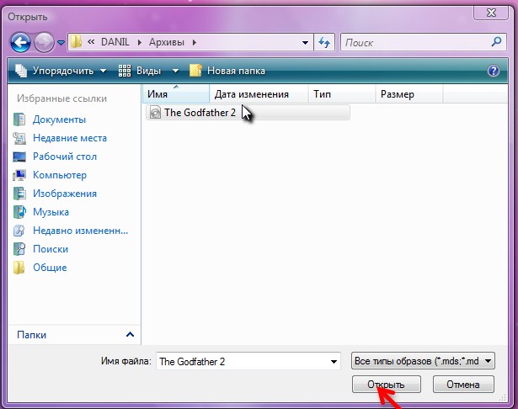Click the Общие folder icon
The width and height of the screenshot is (518, 409).
[19, 268]
